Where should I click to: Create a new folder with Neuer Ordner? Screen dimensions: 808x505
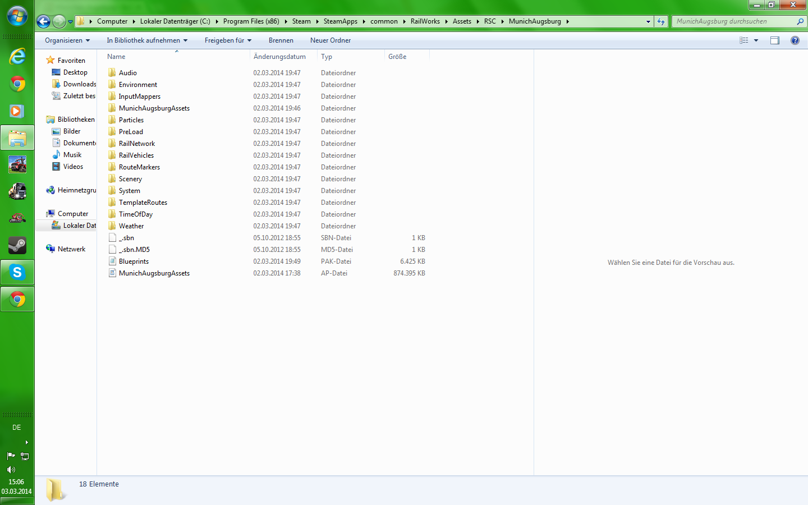330,40
